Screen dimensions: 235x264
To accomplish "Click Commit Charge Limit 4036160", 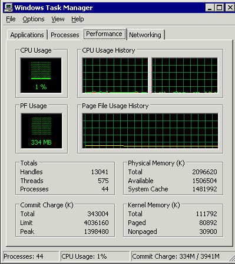I will (96, 223).
